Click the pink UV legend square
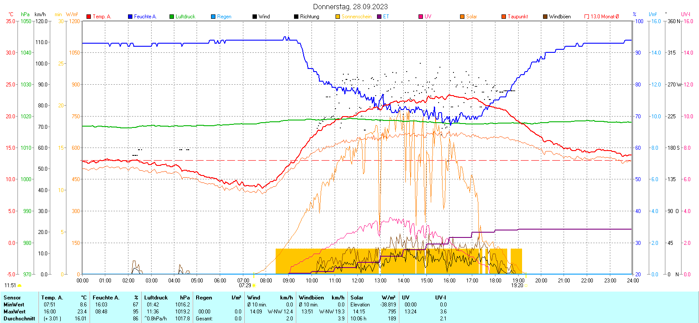Viewport: 699px width, 323px height. tap(421, 17)
